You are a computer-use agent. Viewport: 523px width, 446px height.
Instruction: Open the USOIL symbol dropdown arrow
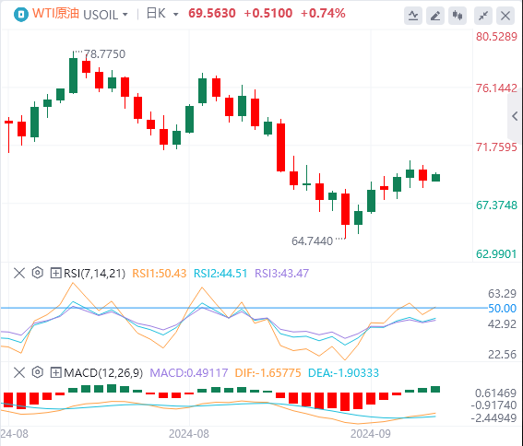(125, 15)
